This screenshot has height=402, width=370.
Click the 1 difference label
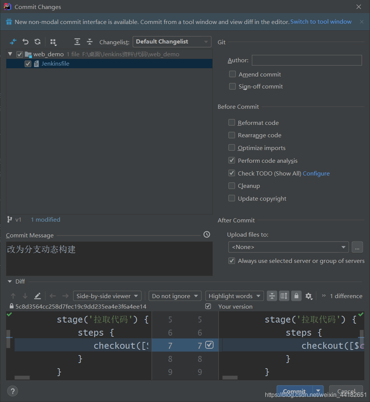coord(346,296)
